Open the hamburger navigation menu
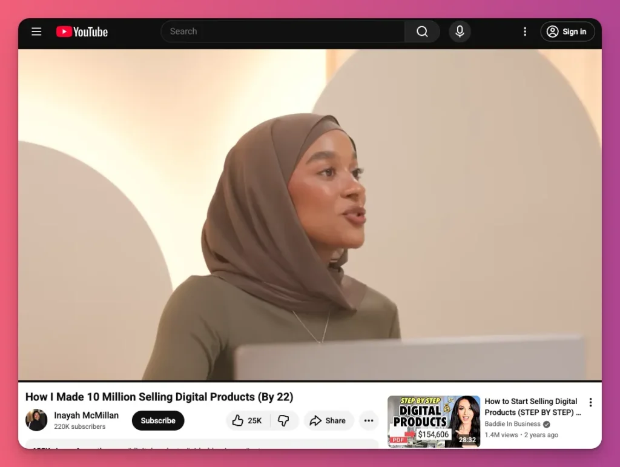The width and height of the screenshot is (620, 467). tap(36, 31)
